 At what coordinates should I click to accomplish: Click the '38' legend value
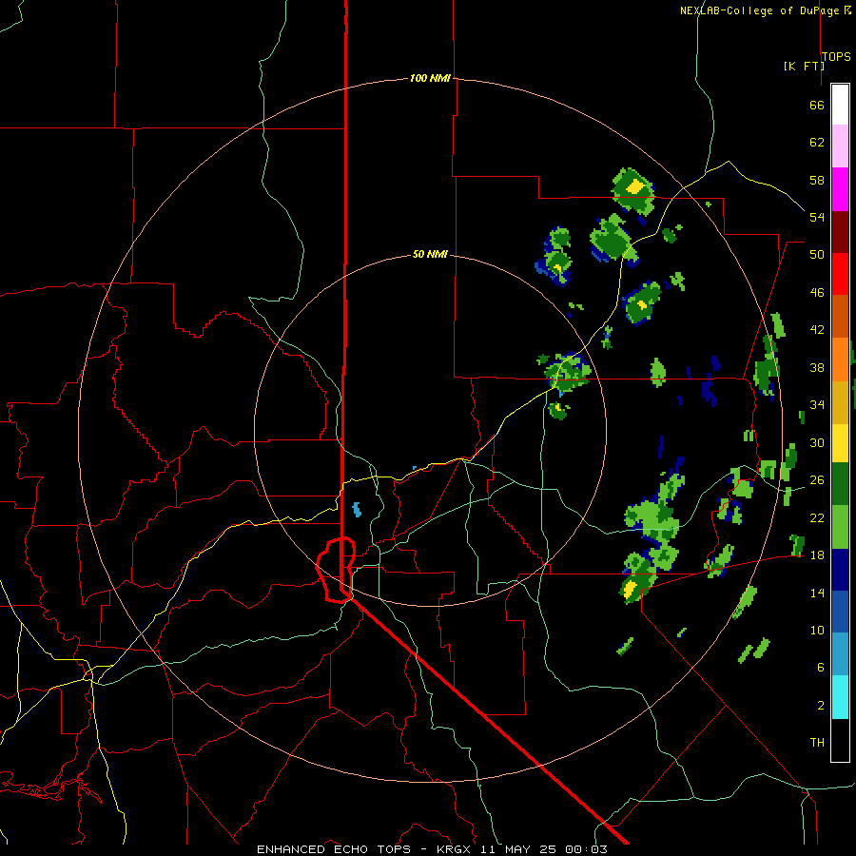[817, 367]
